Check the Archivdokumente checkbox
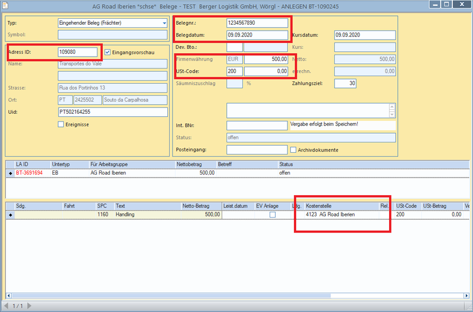This screenshot has width=473, height=312. [x=293, y=150]
